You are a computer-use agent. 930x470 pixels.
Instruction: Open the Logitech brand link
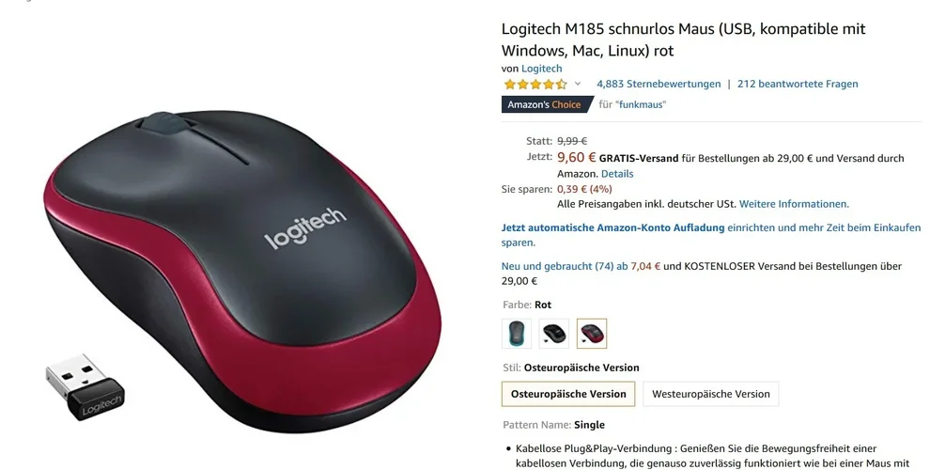point(541,69)
